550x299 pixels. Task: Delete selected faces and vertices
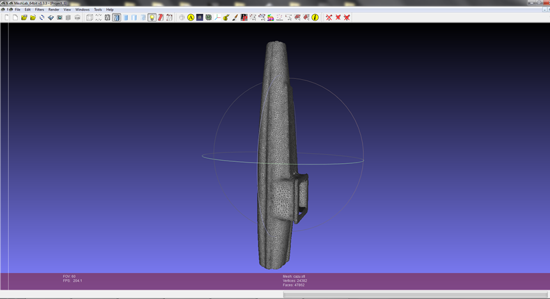pos(347,17)
